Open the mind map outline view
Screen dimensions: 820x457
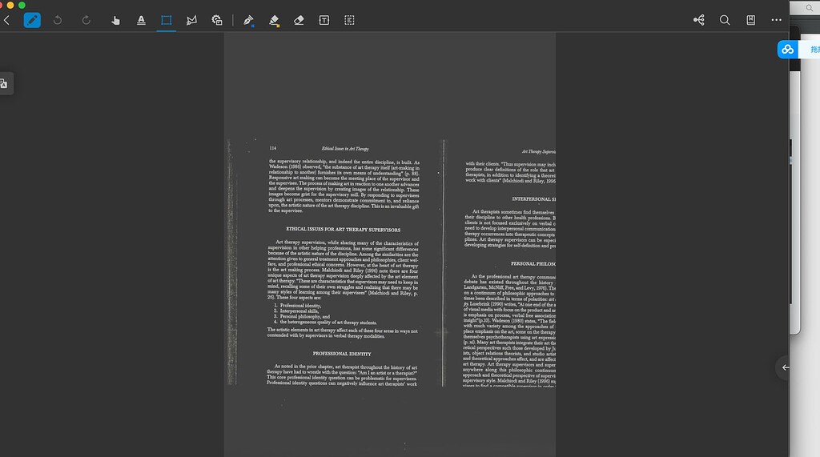tap(699, 20)
